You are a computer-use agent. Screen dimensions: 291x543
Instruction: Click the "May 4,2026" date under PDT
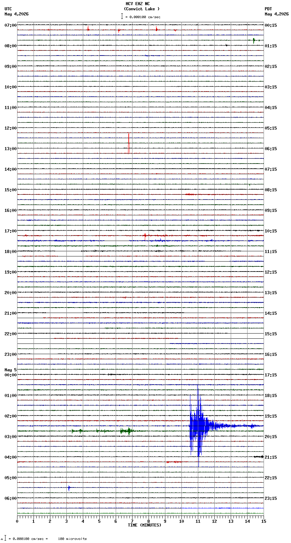277,14
